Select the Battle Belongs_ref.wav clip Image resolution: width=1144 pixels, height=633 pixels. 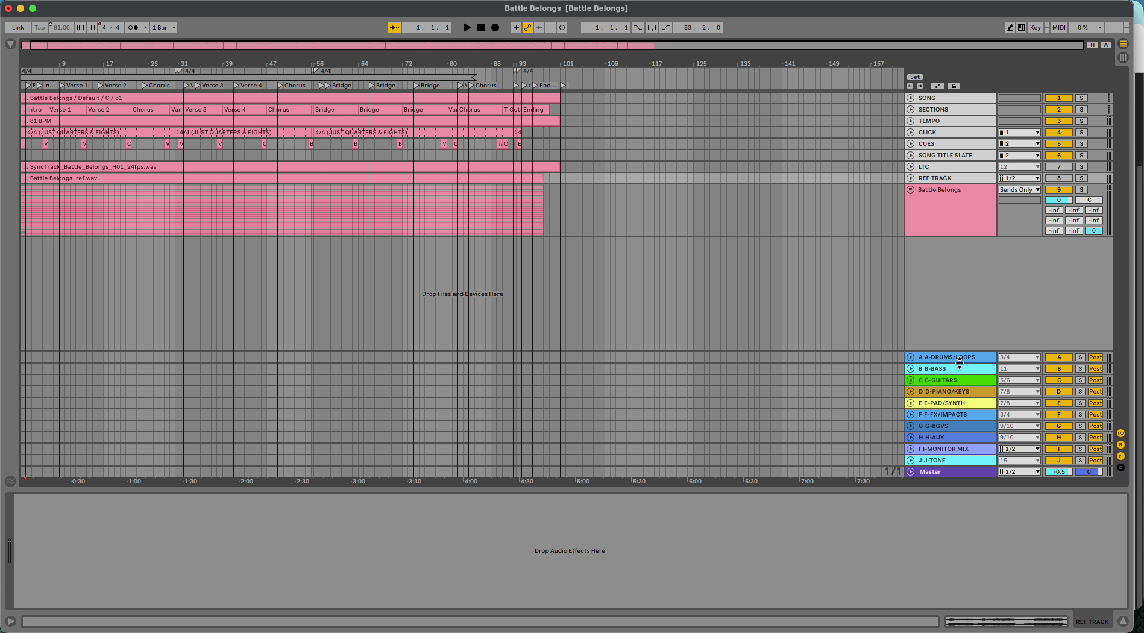[x=282, y=178]
